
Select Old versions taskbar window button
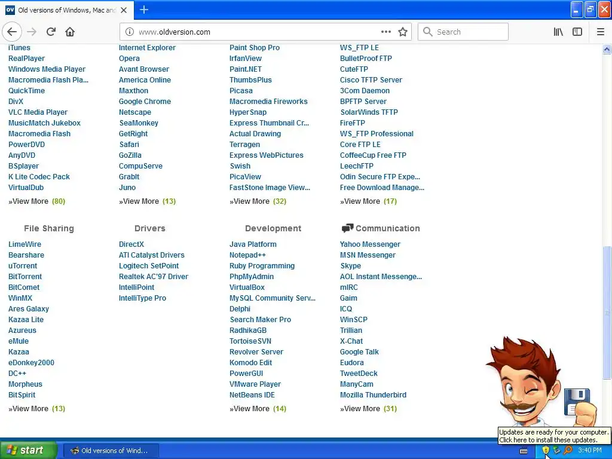[111, 451]
